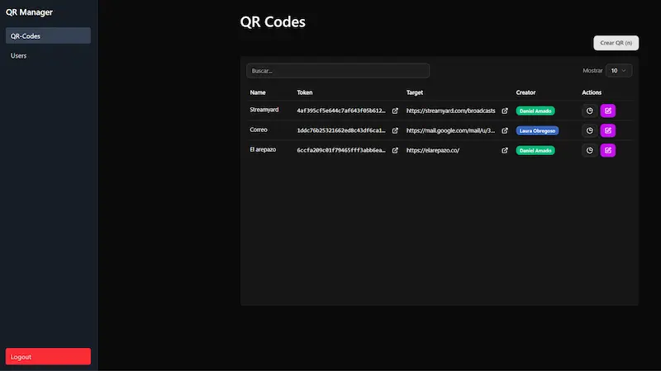
Task: Open the Correo token external link icon
Action: (x=395, y=130)
